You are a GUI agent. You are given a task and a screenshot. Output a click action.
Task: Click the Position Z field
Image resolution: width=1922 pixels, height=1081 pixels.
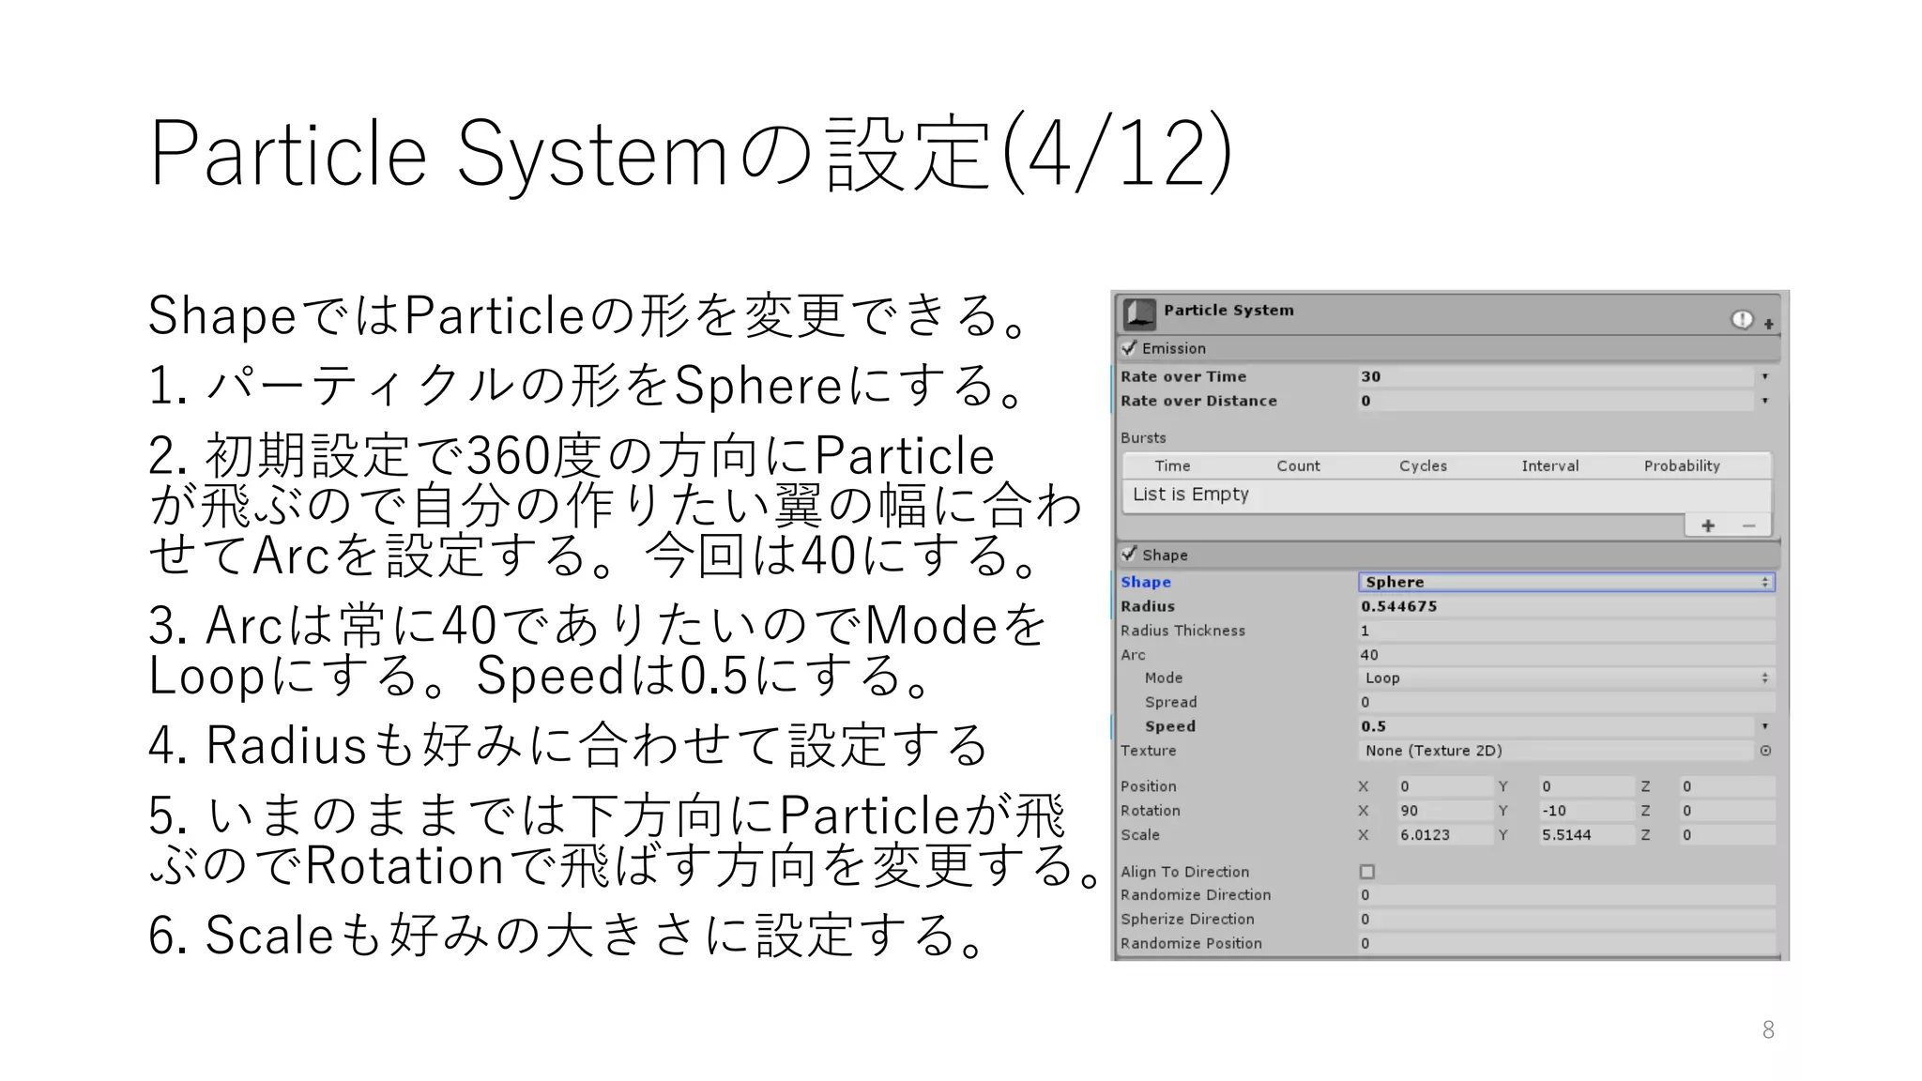(x=1727, y=786)
